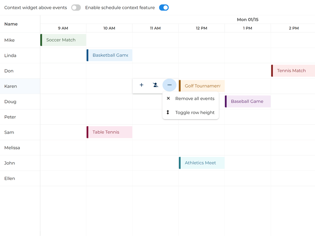
Task: Click the Tennis Match event in Don's row
Action: click(292, 71)
